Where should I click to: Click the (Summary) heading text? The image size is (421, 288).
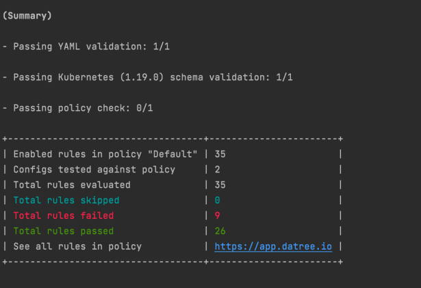27,15
